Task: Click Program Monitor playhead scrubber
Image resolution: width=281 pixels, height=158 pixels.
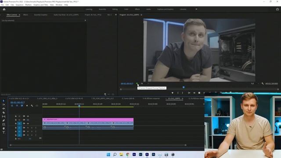Action: [184, 87]
